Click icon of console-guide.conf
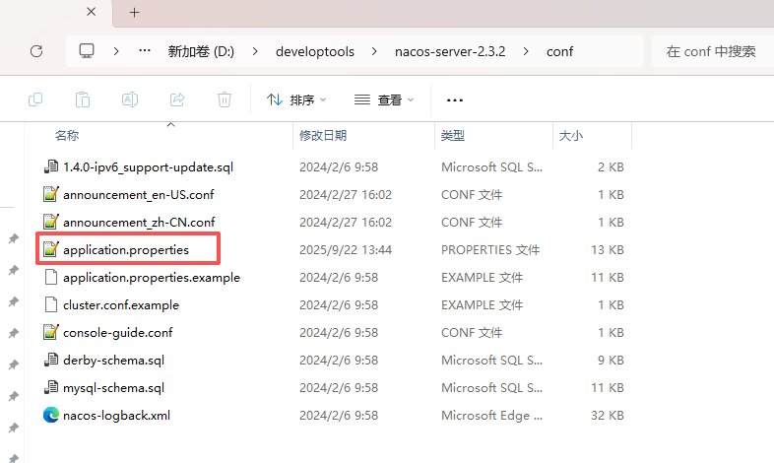The width and height of the screenshot is (774, 463). [x=51, y=333]
